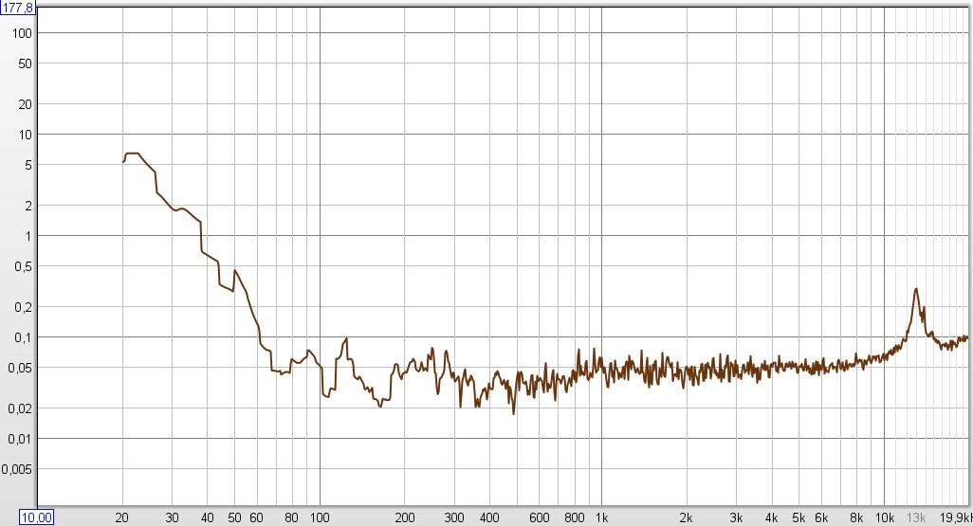Click the 10k label on frequency axis
Screen dimensions: 973x526
coord(884,517)
